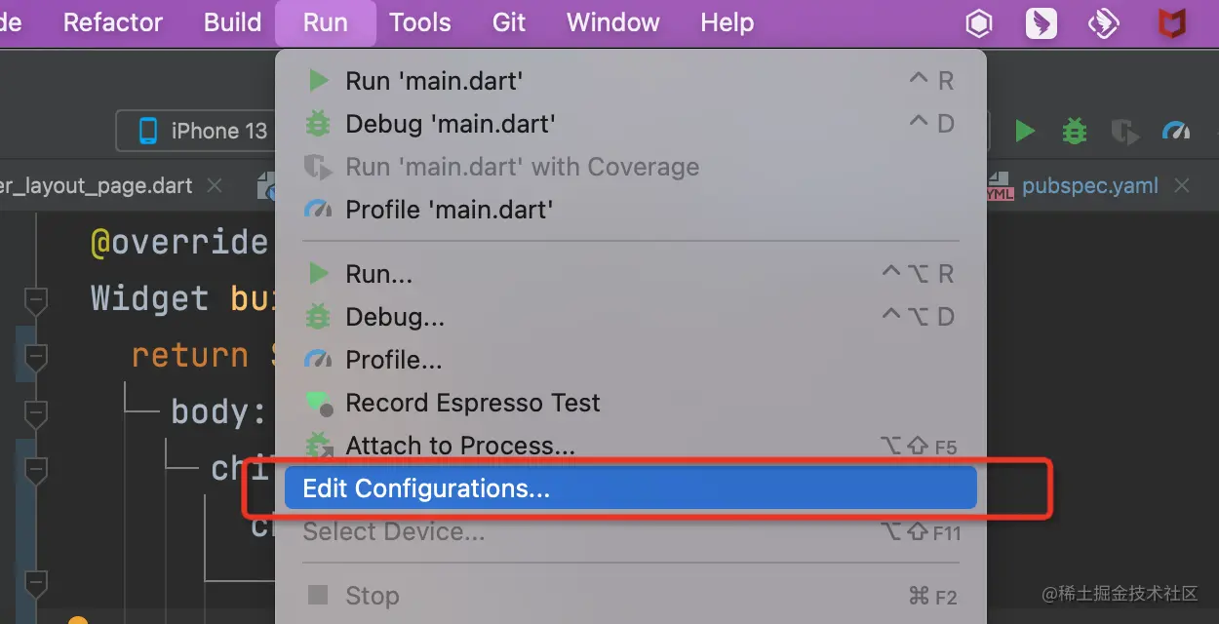This screenshot has height=624, width=1219.
Task: Click the Run with Coverage toolbar icon
Action: point(1125,132)
